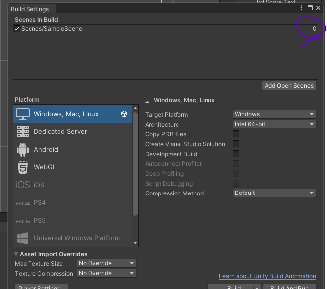Select the Scenes/SampleScene entry text
327x289 pixels.
[52, 29]
